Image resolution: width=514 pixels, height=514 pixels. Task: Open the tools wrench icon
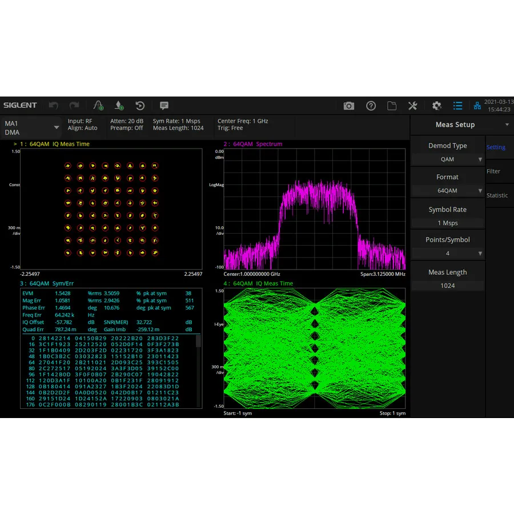(x=413, y=106)
